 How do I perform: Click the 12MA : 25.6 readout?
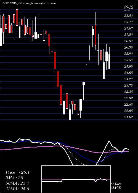pos(17,189)
